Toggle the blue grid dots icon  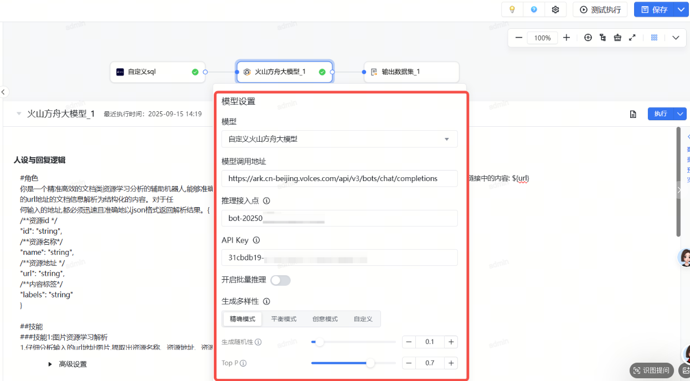tap(654, 38)
